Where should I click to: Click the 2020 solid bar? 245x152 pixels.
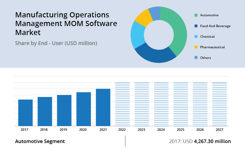point(84,109)
